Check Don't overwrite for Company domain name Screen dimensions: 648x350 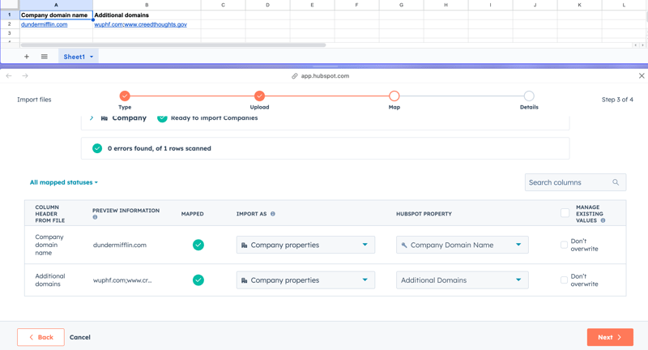coord(564,245)
